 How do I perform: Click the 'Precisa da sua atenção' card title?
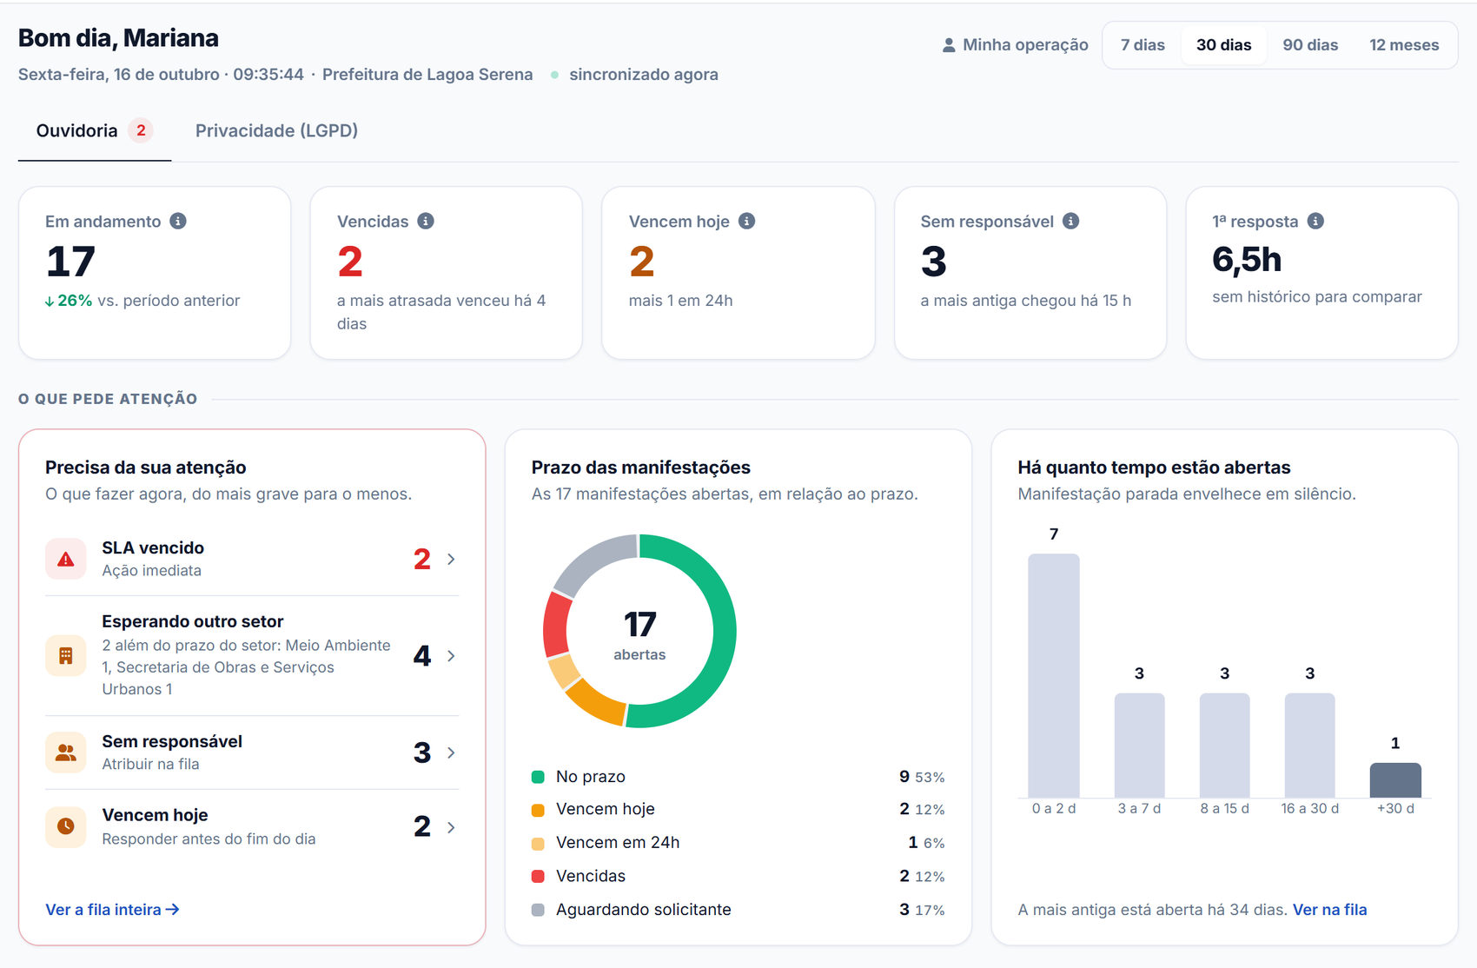point(145,467)
